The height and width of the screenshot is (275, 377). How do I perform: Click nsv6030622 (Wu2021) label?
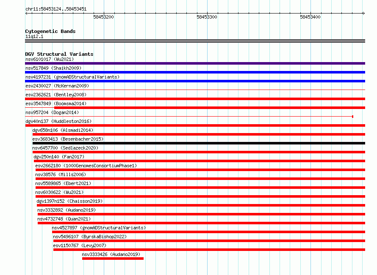(59, 192)
